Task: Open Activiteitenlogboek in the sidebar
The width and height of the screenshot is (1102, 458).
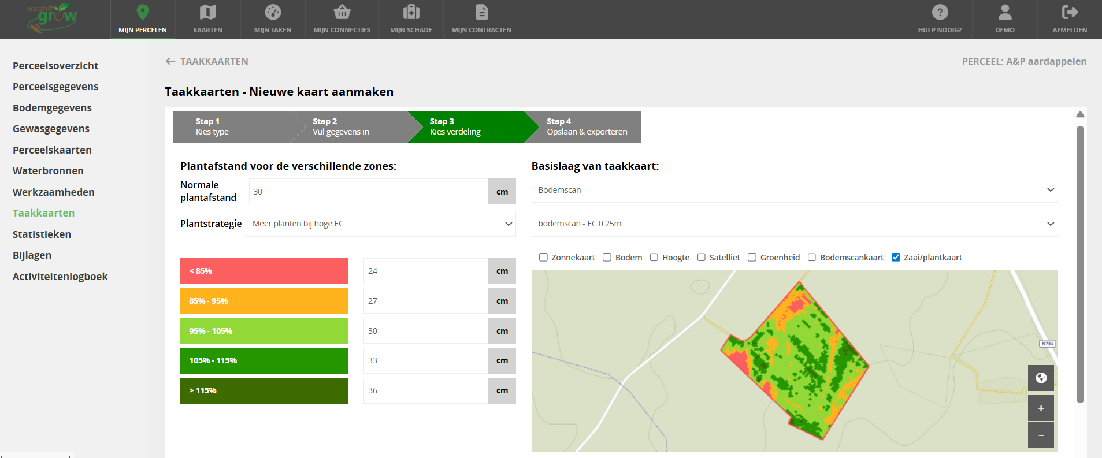Action: click(x=60, y=277)
